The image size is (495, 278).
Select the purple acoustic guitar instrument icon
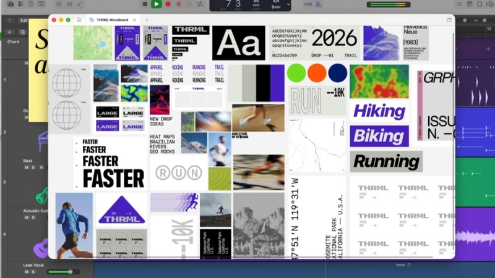pyautogui.click(x=41, y=248)
